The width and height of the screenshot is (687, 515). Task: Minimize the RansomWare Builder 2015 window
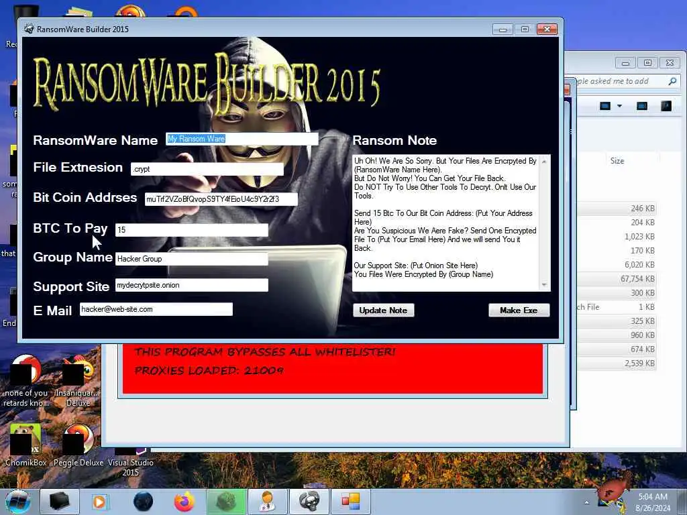pyautogui.click(x=503, y=30)
